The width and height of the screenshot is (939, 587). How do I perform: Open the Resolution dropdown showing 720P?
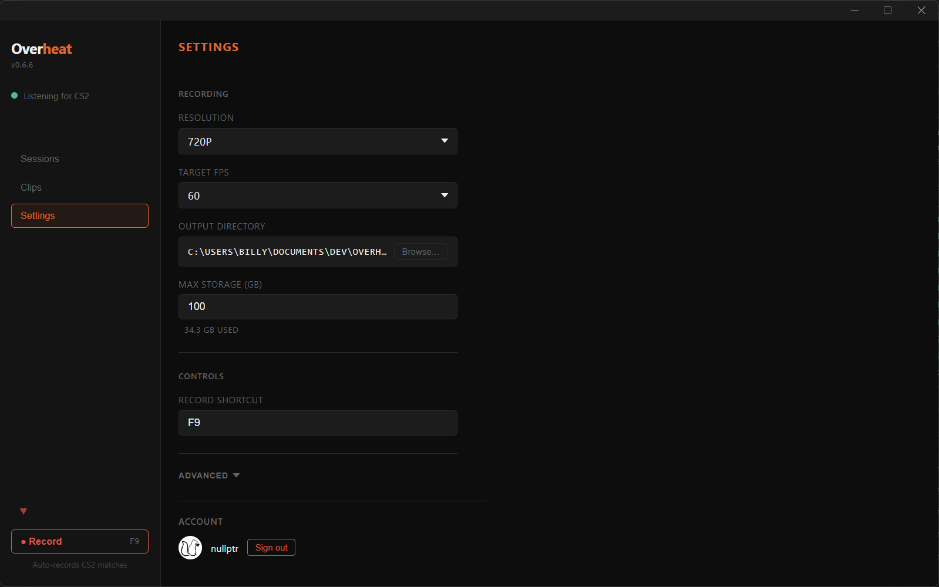pyautogui.click(x=318, y=141)
